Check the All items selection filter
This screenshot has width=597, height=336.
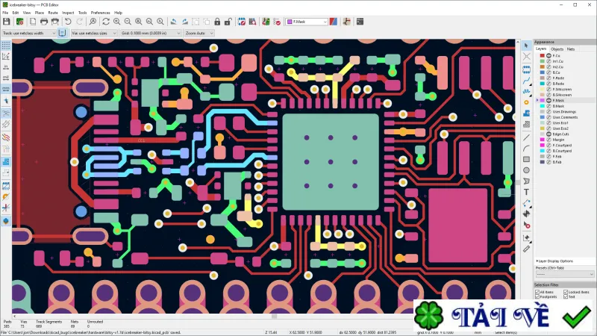pos(537,292)
